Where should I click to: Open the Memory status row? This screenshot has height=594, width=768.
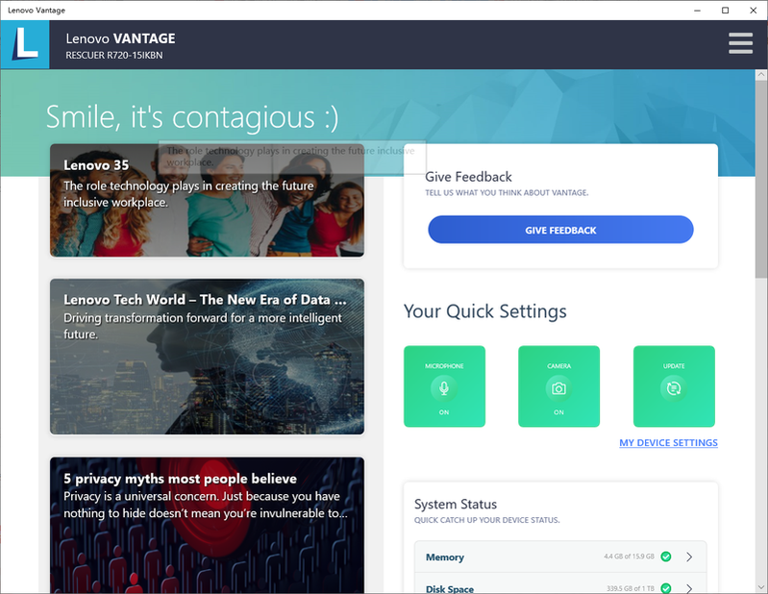pos(560,557)
